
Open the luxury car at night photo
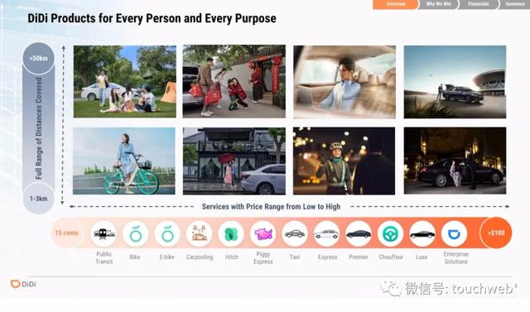tap(455, 161)
